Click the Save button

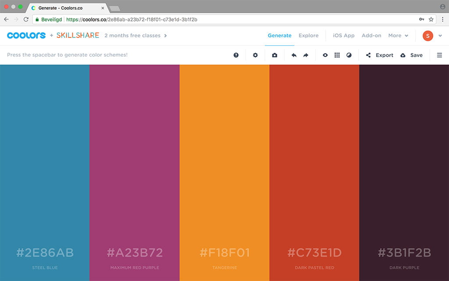pyautogui.click(x=411, y=55)
